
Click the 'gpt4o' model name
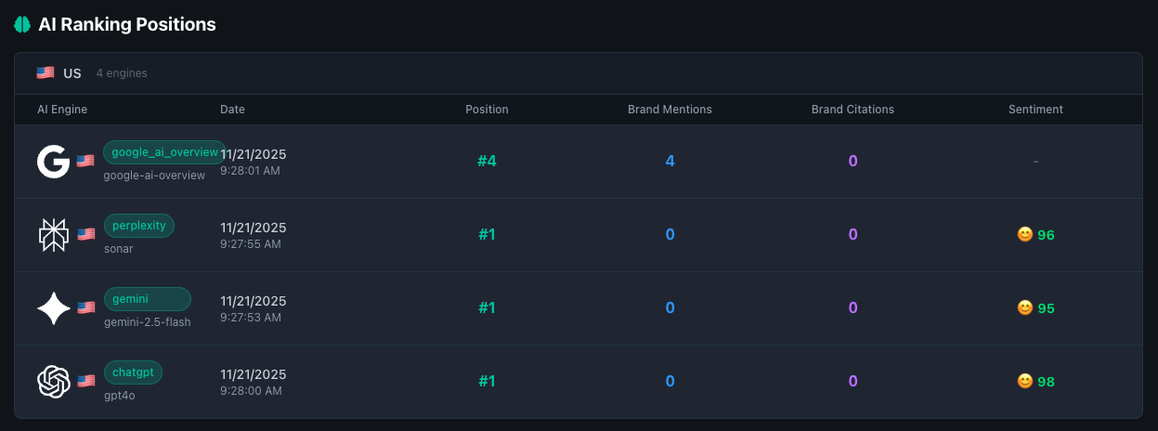pos(120,396)
